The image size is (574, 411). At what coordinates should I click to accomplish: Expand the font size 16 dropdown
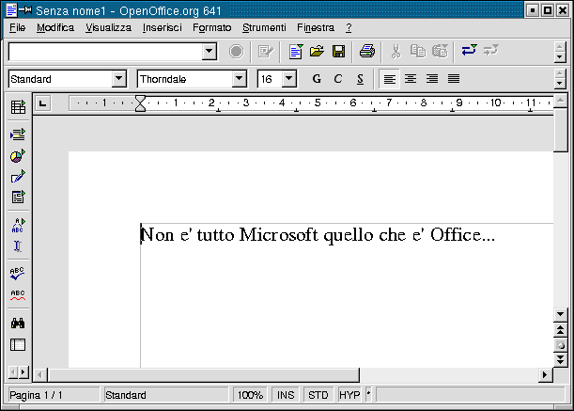[x=288, y=78]
